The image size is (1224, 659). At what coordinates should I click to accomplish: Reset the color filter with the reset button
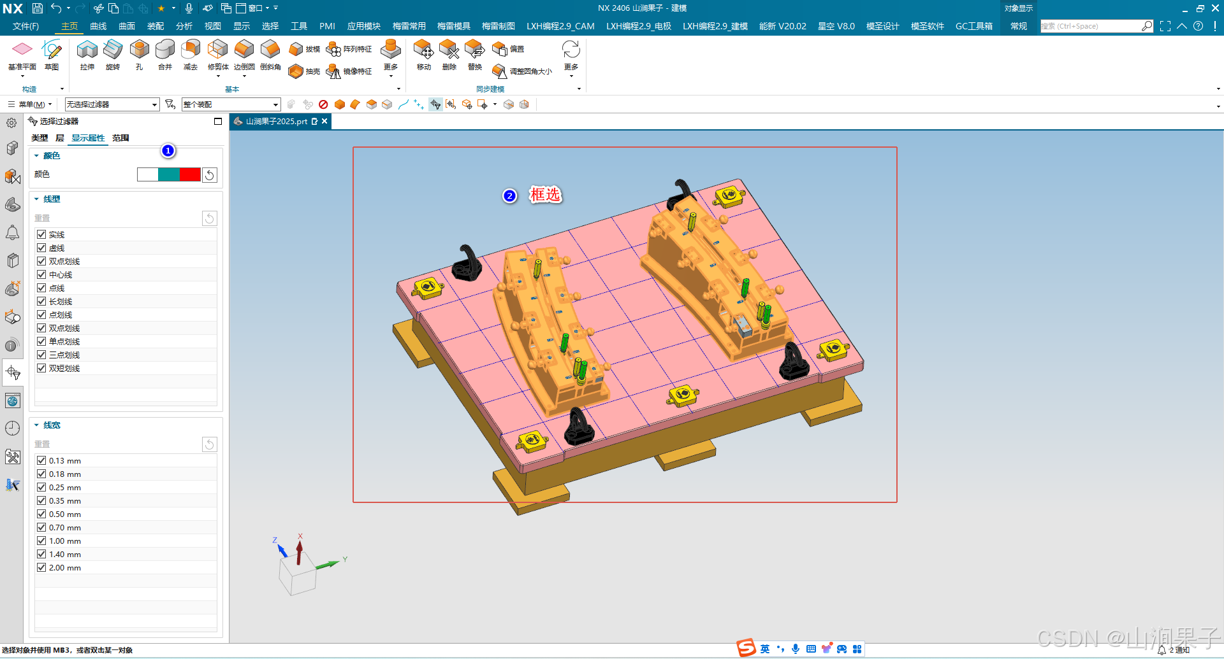(x=210, y=175)
